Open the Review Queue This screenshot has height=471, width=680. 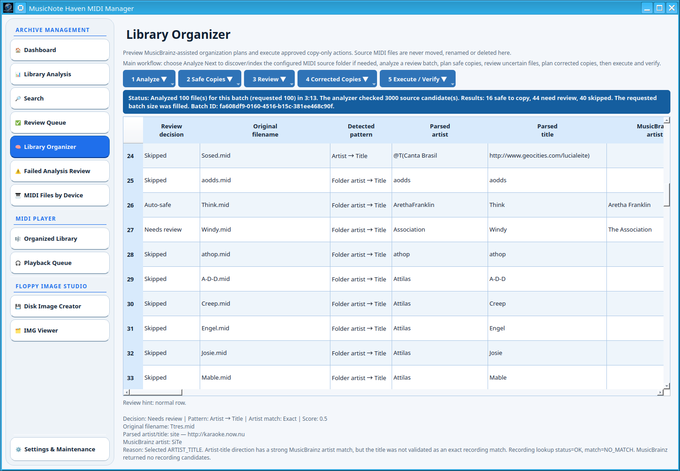pyautogui.click(x=60, y=123)
